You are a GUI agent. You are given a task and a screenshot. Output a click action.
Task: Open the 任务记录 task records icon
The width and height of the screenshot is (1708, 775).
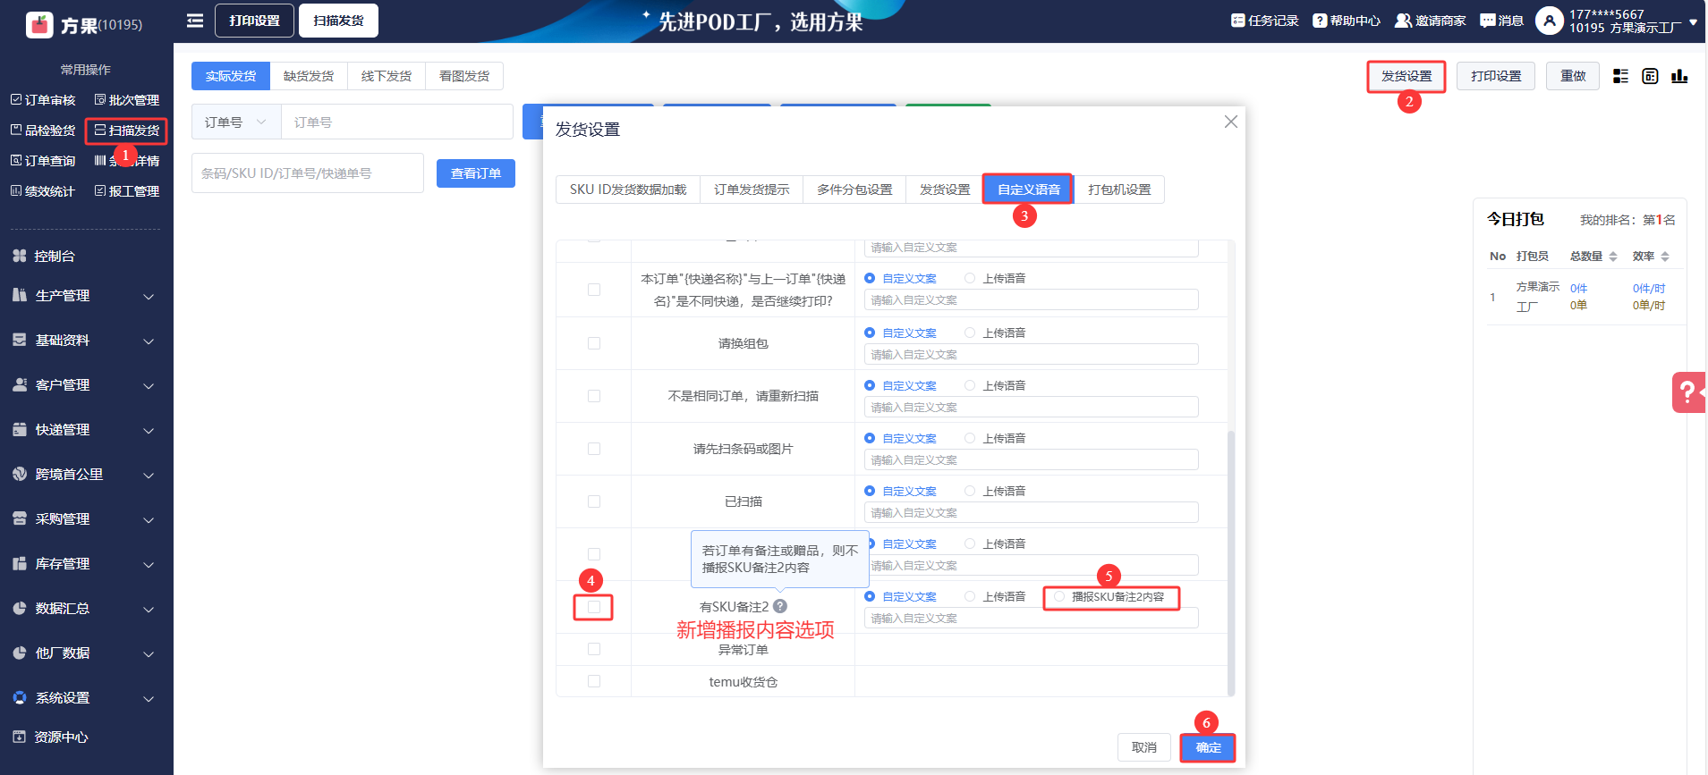tap(1238, 21)
